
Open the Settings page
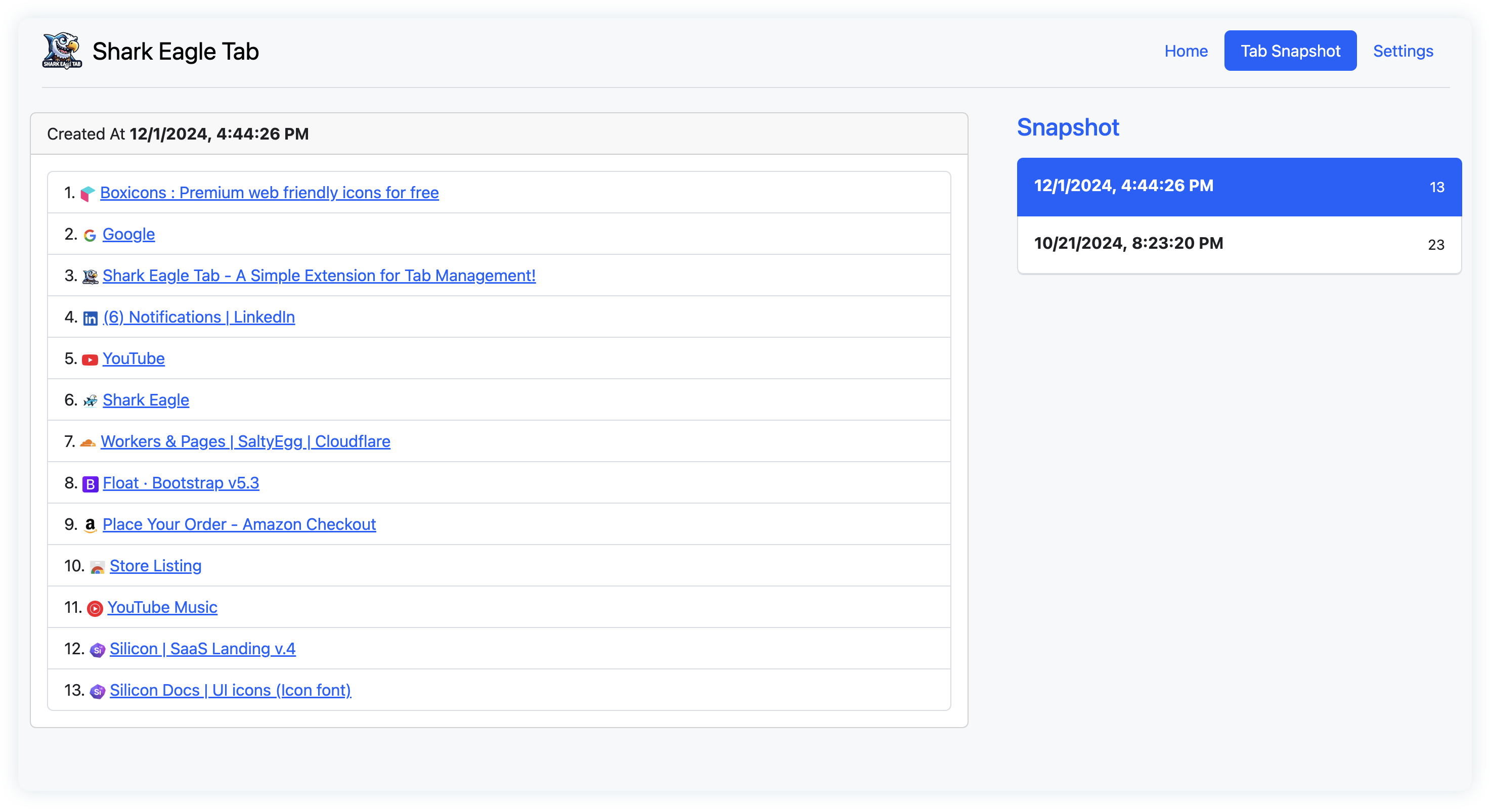(1403, 51)
